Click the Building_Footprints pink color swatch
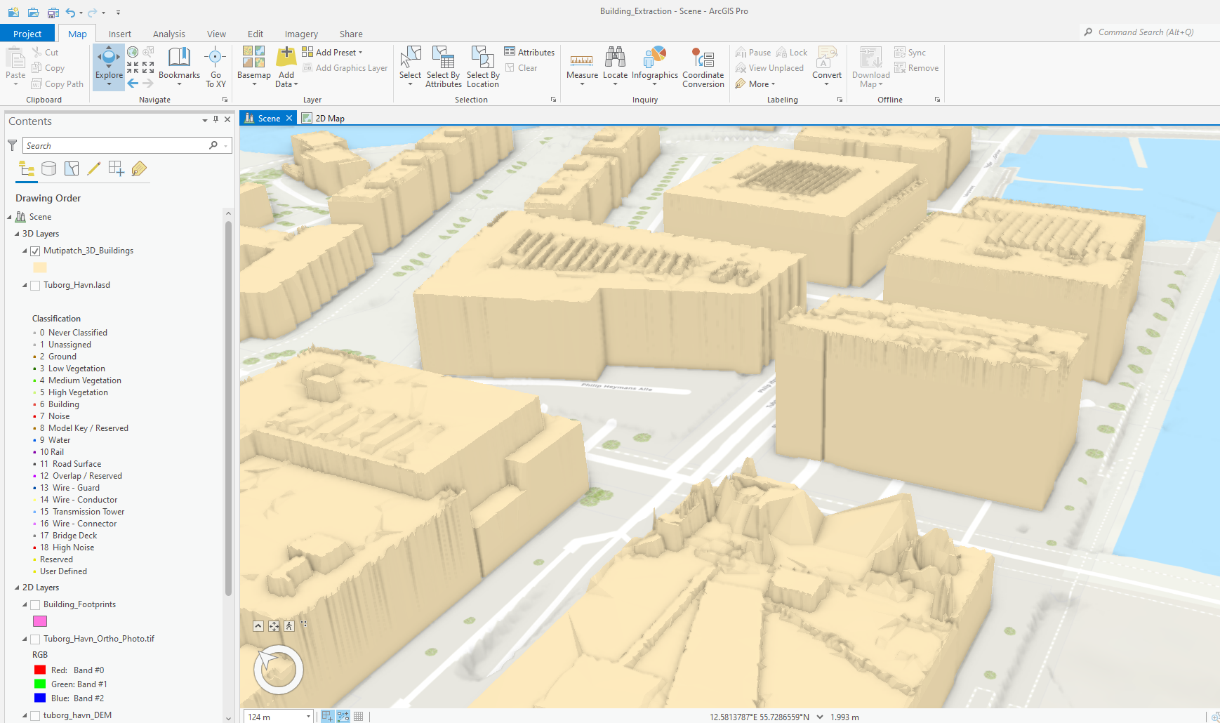The image size is (1220, 723). click(39, 621)
